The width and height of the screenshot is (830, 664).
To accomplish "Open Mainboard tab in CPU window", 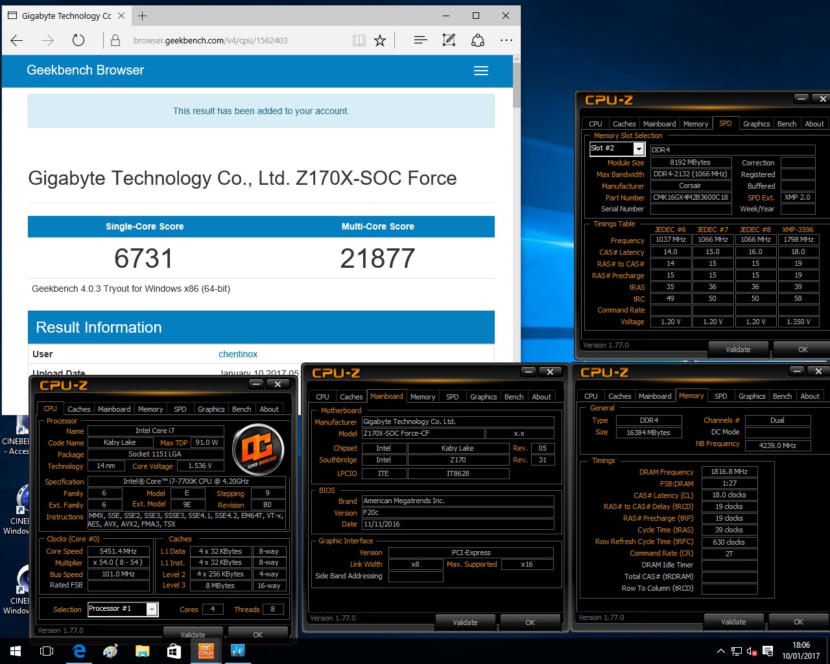I will [114, 409].
